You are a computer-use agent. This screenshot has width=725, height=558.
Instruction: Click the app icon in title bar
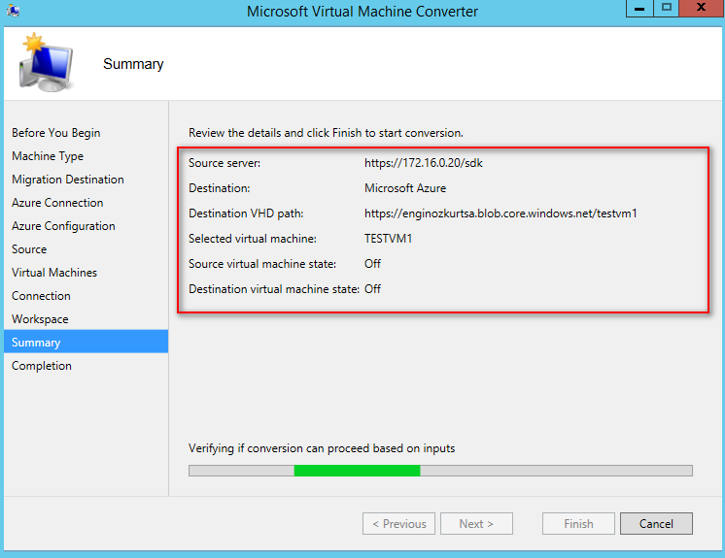14,10
